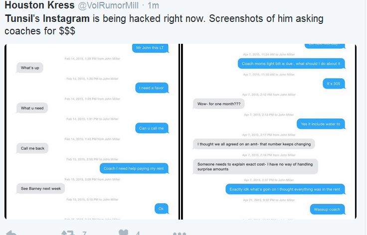Click the retweet count number 7
The width and height of the screenshot is (367, 235).
(x=84, y=234)
